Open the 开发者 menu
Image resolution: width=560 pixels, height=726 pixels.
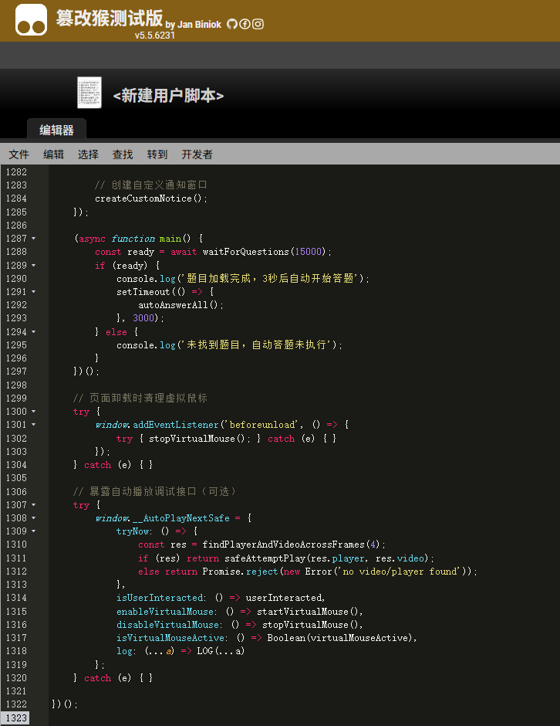197,154
